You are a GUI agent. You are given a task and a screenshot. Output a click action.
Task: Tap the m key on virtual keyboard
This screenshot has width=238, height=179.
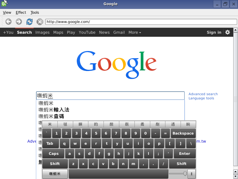[133, 163]
